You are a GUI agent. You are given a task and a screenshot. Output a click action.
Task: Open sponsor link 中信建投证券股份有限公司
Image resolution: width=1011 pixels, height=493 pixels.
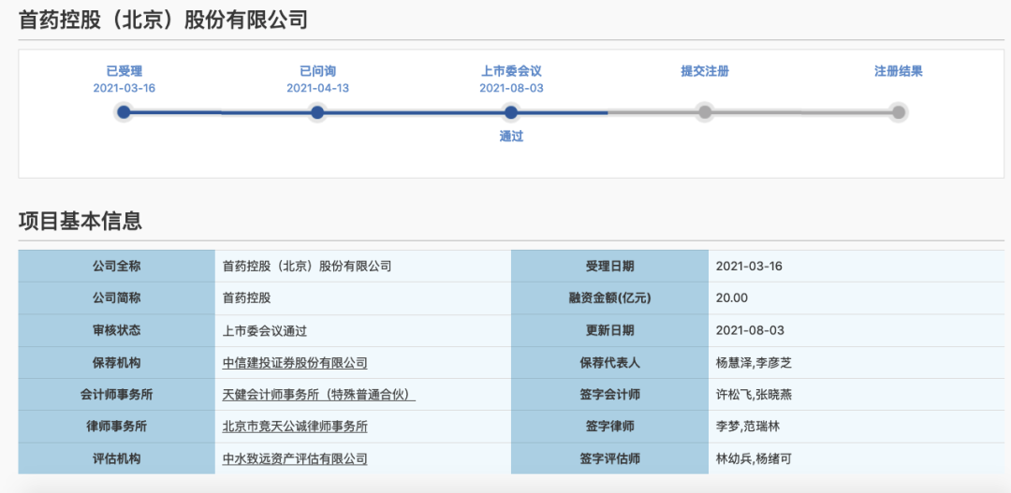tap(295, 363)
